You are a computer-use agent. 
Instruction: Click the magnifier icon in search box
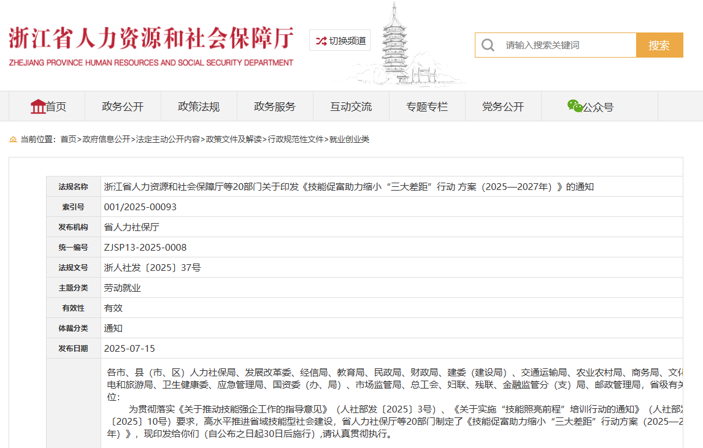(x=488, y=45)
